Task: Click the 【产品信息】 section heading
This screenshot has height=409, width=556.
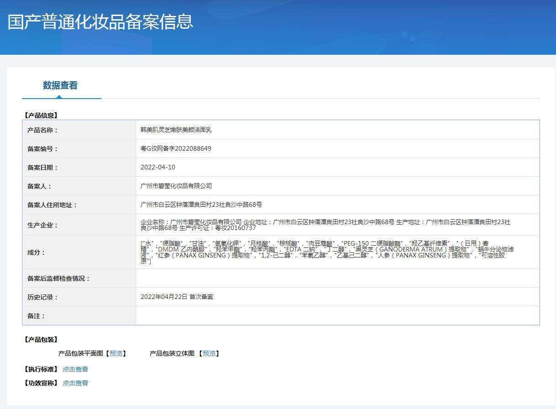Action: (x=41, y=115)
